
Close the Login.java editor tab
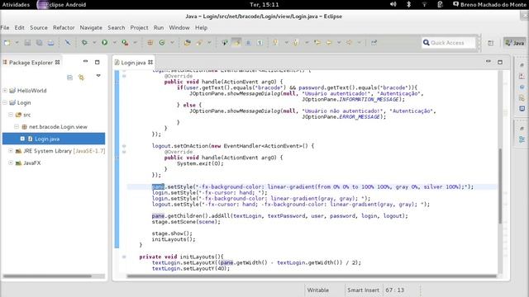click(x=150, y=63)
